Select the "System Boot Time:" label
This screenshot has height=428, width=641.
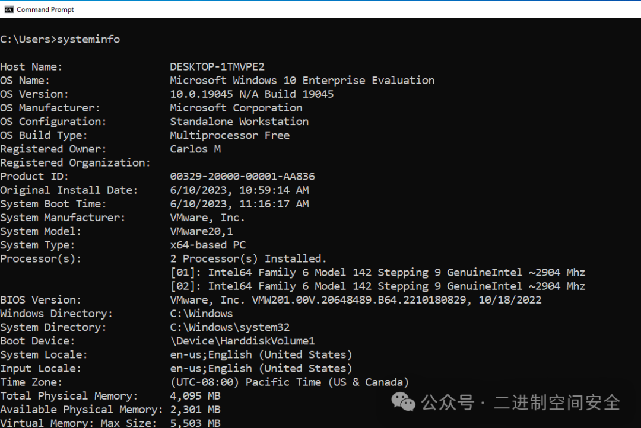53,204
